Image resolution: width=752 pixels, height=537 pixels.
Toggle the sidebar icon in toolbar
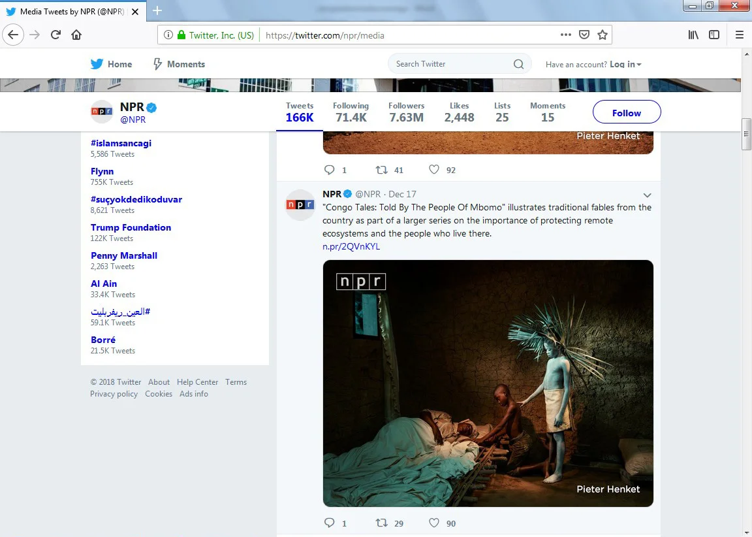(x=714, y=35)
